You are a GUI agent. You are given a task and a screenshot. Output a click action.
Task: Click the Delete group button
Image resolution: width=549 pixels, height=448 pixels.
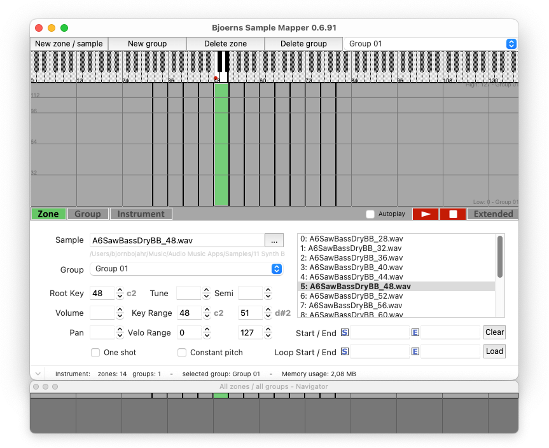tap(303, 44)
